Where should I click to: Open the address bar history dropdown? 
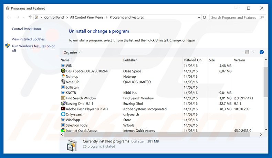tap(199, 17)
